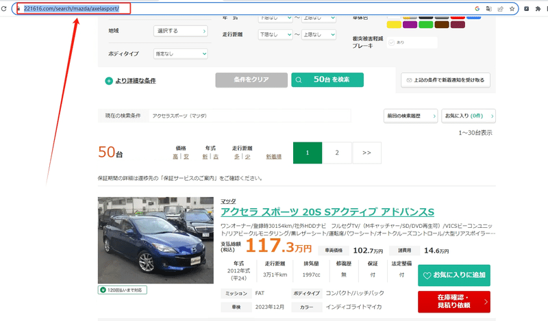
Task: Click the コンパクト/ハッチバック body type value
Action: (355, 293)
